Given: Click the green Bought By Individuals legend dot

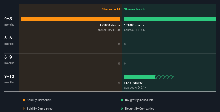Looking at the screenshot, I should [x=122, y=100].
